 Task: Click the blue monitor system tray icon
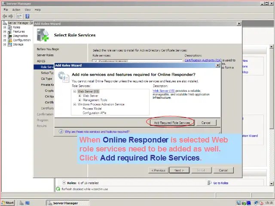point(249,203)
